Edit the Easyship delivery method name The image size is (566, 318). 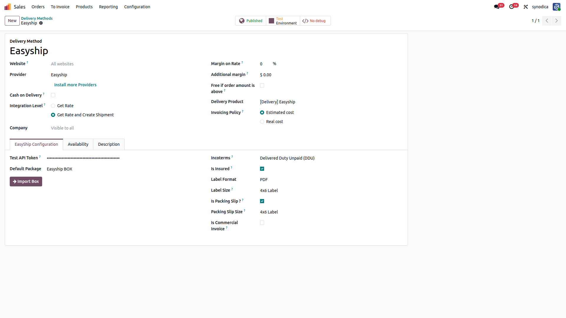[29, 51]
